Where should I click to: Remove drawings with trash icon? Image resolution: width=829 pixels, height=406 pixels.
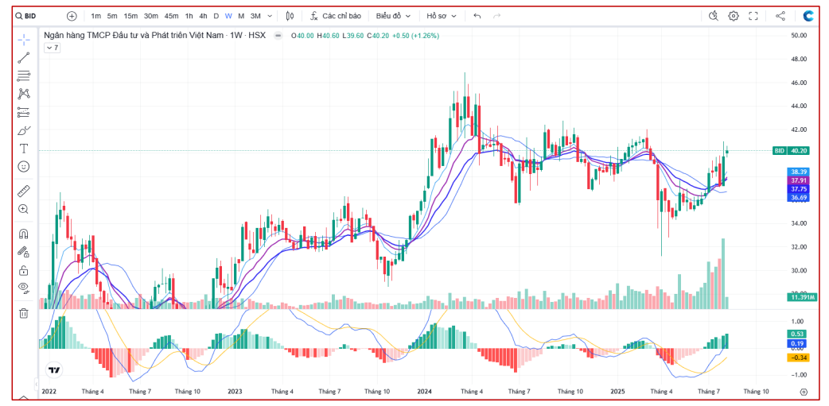point(24,312)
